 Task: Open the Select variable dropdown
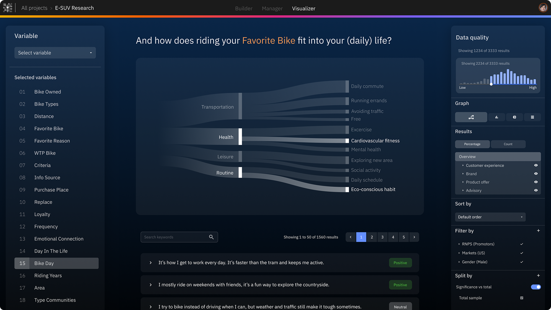tap(55, 53)
